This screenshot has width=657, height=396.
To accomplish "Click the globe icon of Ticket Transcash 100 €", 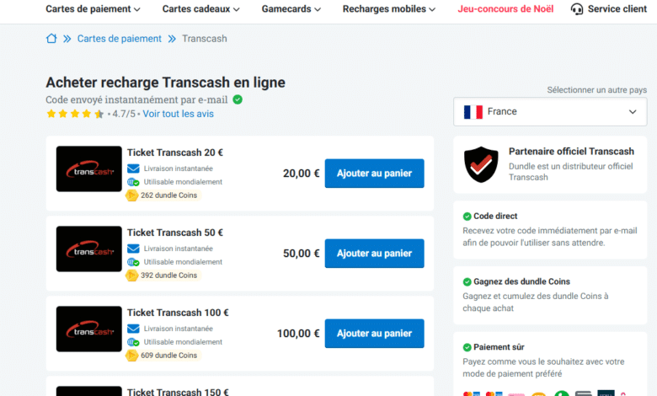I will [133, 342].
